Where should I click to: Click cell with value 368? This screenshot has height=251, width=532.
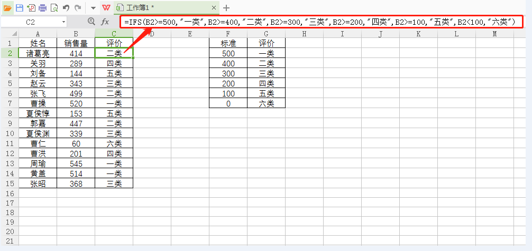coord(76,184)
